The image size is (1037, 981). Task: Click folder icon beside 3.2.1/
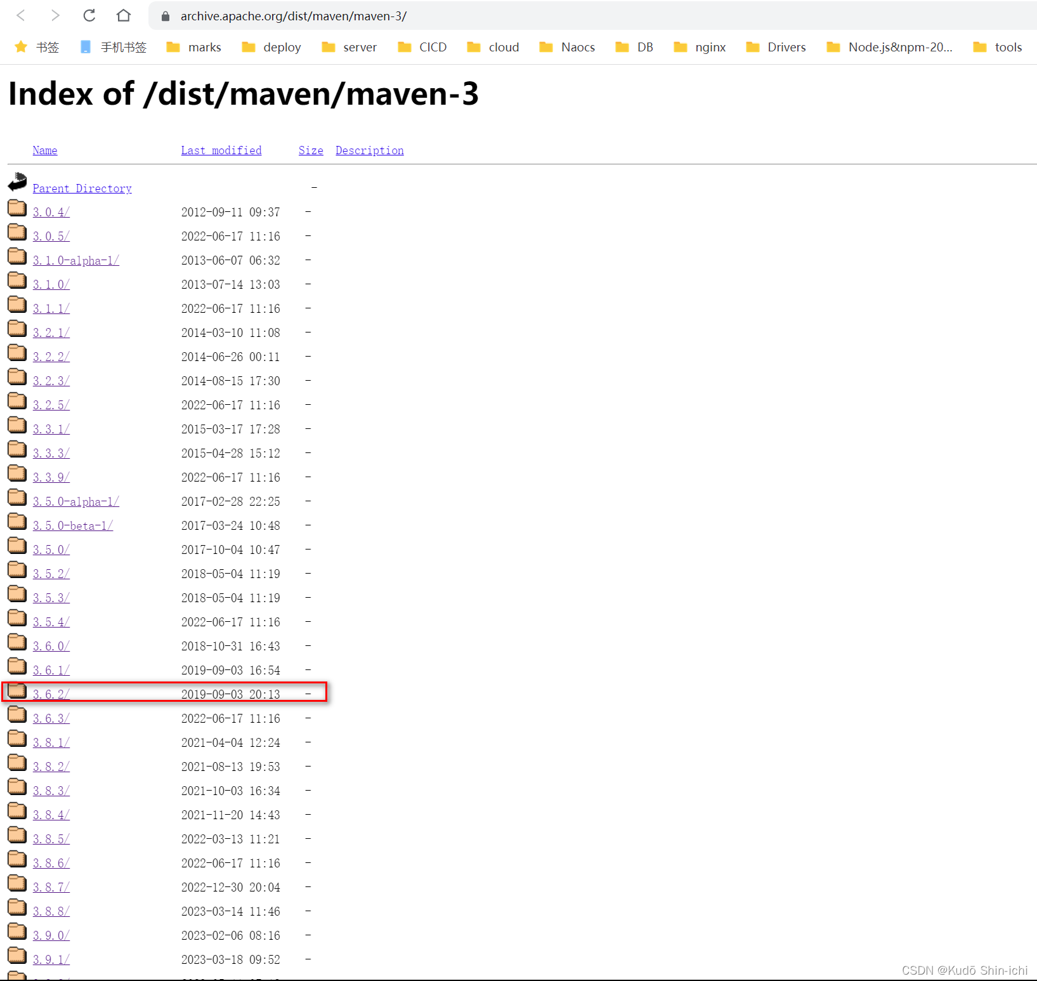click(17, 328)
